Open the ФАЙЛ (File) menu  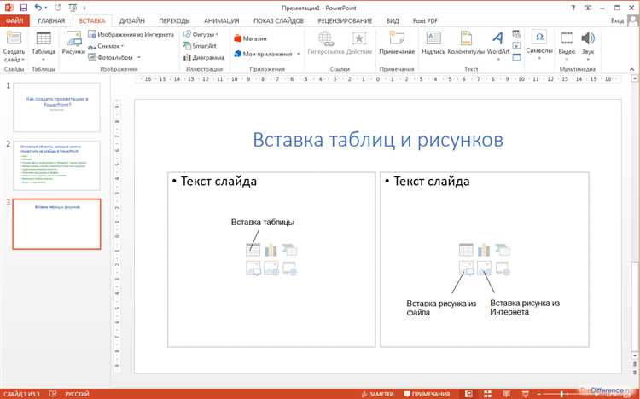pyautogui.click(x=15, y=20)
